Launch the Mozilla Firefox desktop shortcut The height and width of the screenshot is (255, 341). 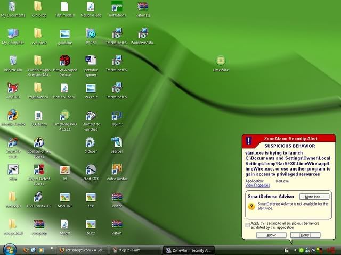coord(13,118)
